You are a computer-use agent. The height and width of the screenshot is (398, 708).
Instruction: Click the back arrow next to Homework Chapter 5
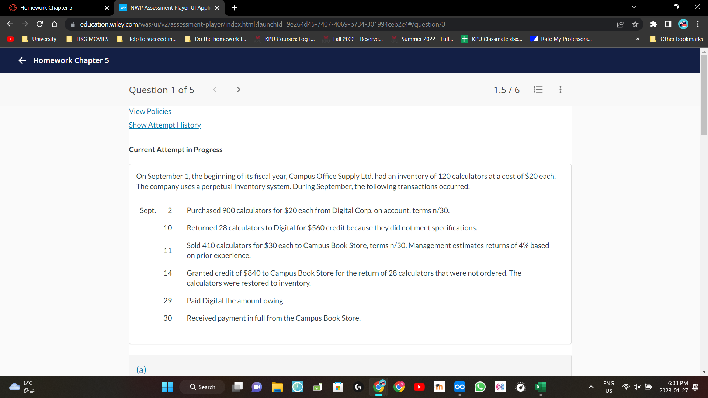pos(22,60)
